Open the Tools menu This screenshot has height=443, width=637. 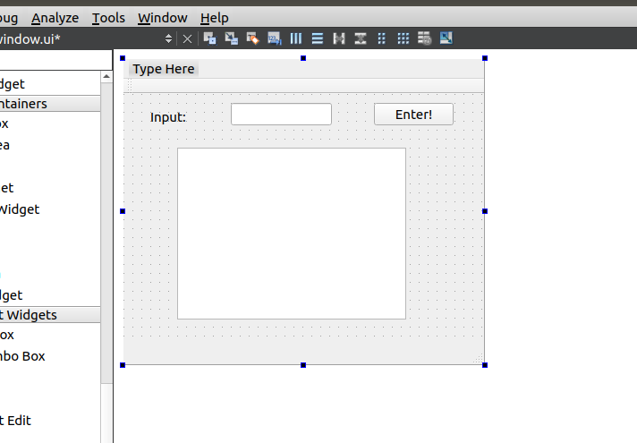[x=108, y=18]
